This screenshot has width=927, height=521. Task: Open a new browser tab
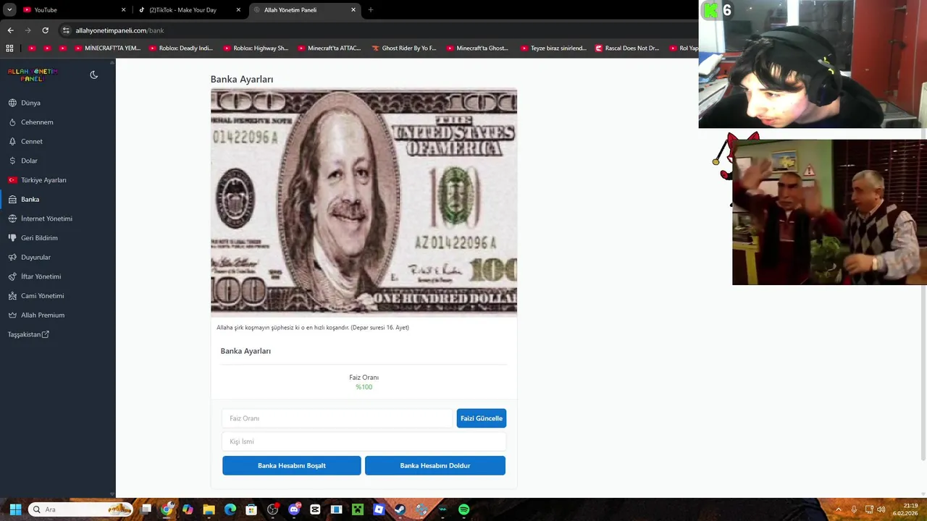click(371, 10)
